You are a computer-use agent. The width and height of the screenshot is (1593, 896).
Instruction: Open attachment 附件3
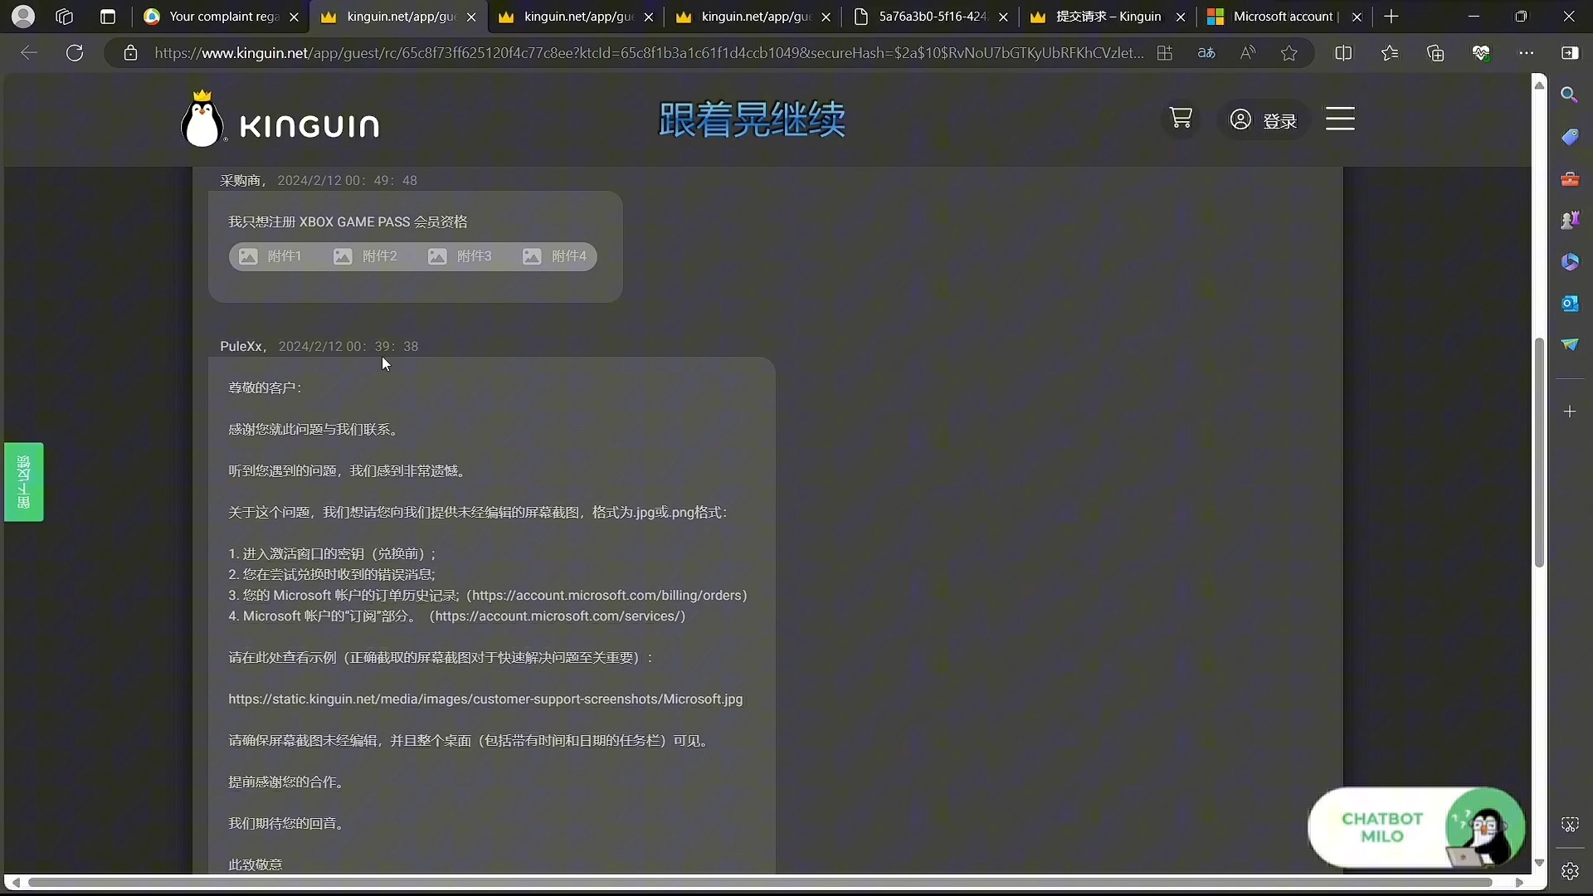click(460, 256)
